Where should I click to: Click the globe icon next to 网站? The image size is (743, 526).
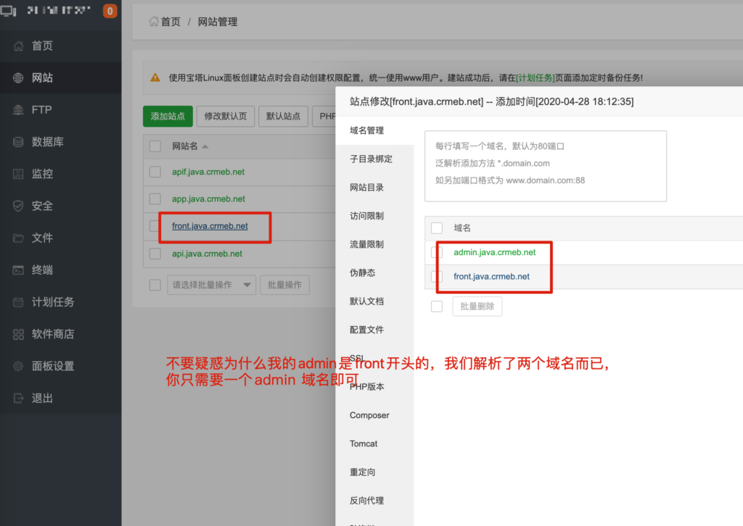click(x=18, y=78)
